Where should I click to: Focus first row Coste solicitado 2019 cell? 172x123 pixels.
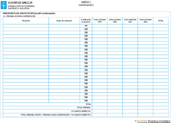tap(100, 26)
